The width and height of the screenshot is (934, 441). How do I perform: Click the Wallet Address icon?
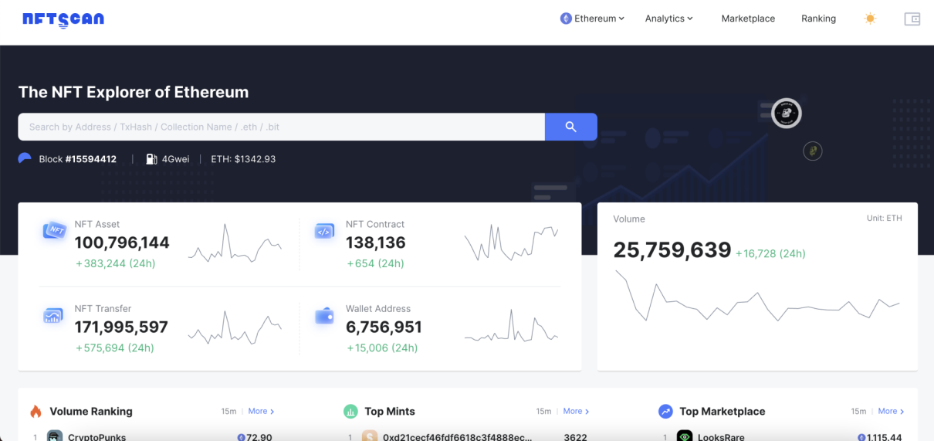(x=324, y=316)
